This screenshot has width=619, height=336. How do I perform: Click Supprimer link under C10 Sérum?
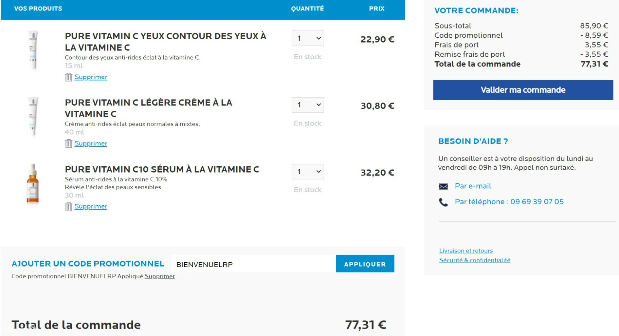coord(91,206)
